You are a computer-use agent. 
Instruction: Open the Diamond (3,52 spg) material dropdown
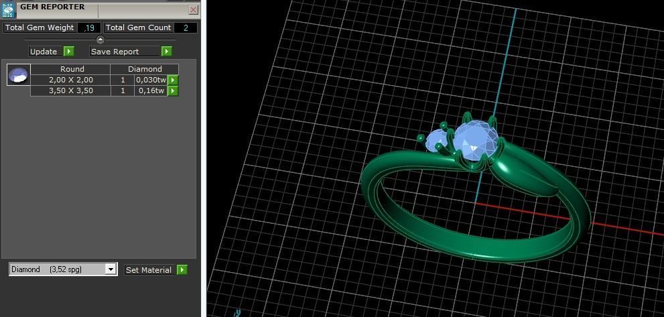pyautogui.click(x=111, y=269)
